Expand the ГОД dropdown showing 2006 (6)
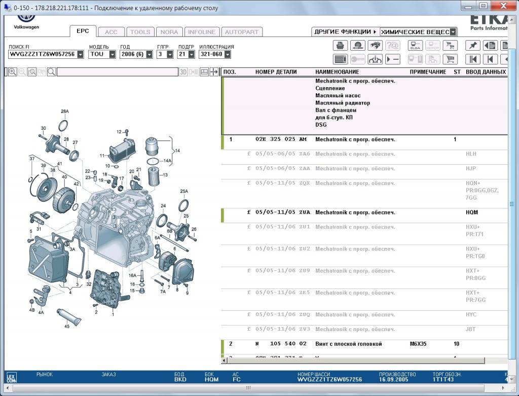This screenshot has width=519, height=396. click(x=150, y=54)
